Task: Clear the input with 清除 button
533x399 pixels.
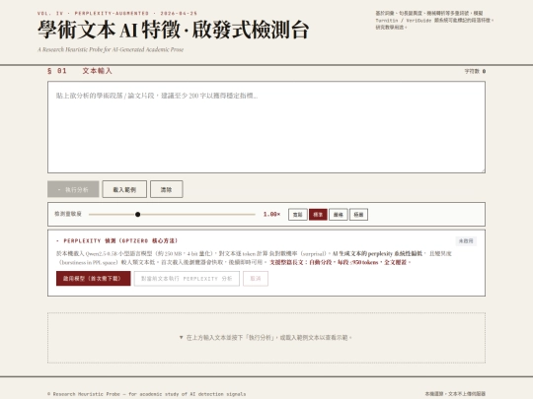Action: [166, 189]
